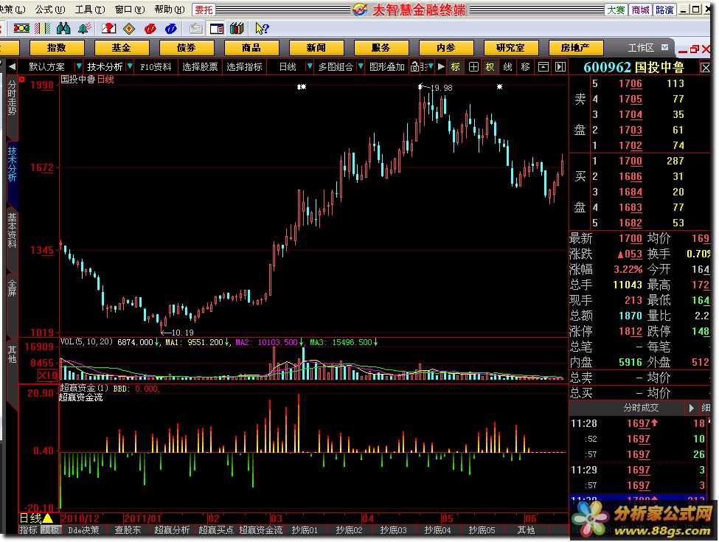719x542 pixels.
Task: Click the grayed clipboard toolbar icon
Action: 196,29
